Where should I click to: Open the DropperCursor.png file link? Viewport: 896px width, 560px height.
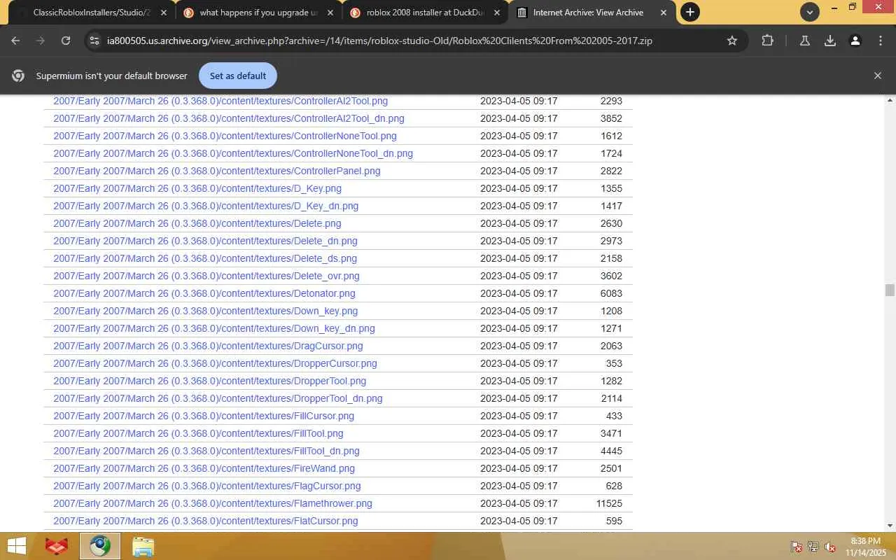tap(215, 363)
